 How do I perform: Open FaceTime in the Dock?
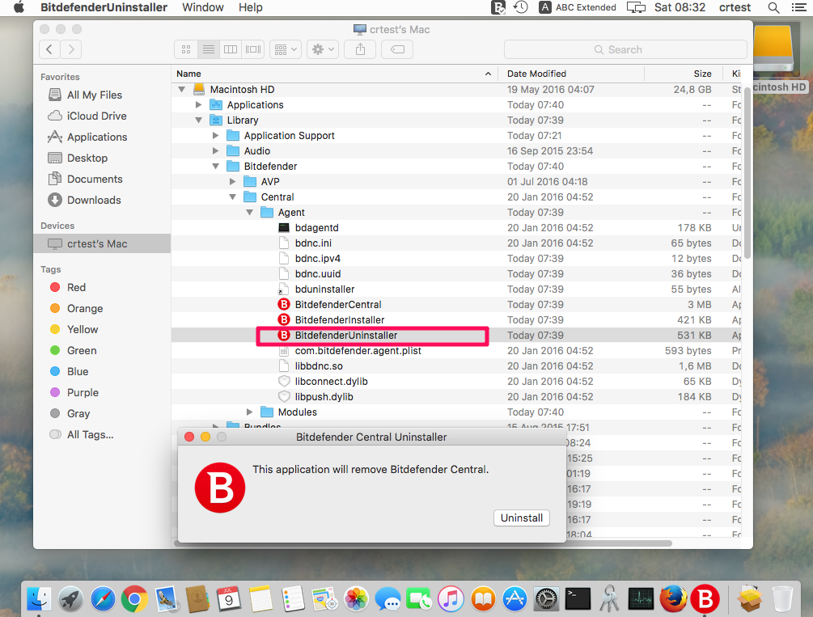click(x=420, y=599)
